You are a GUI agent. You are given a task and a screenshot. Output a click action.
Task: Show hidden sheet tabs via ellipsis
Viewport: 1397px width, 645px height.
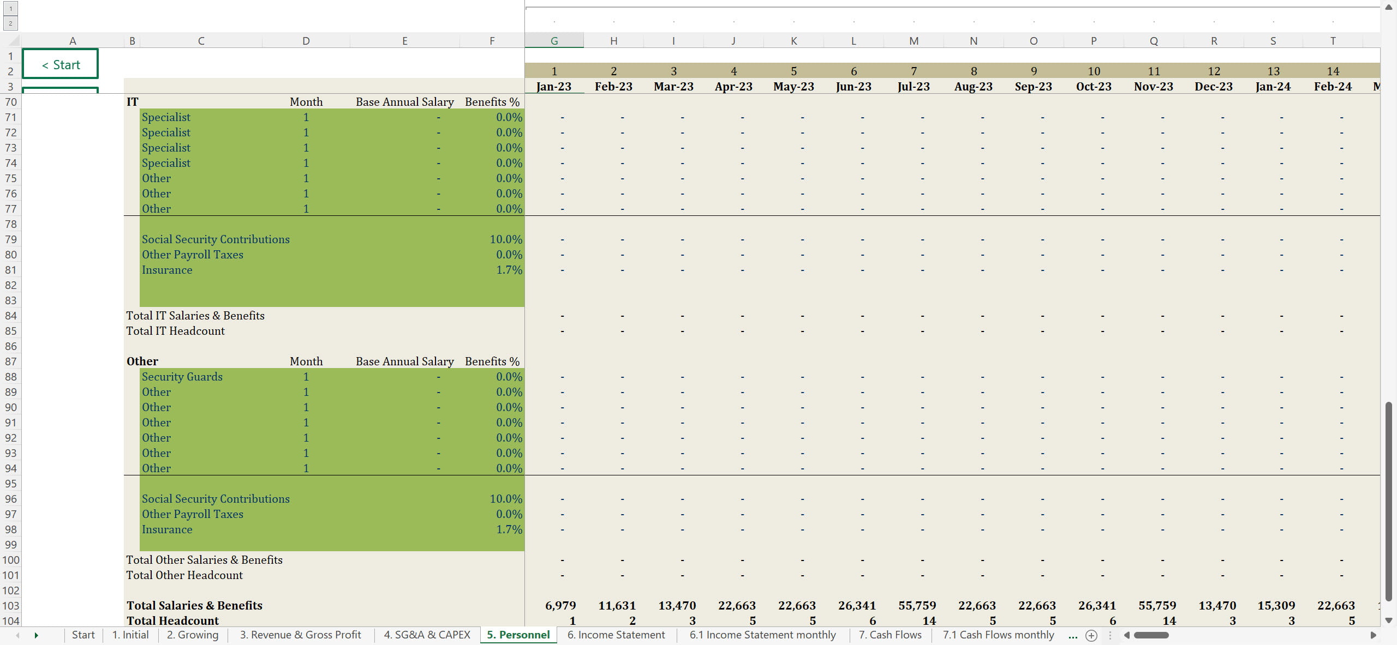[1072, 635]
